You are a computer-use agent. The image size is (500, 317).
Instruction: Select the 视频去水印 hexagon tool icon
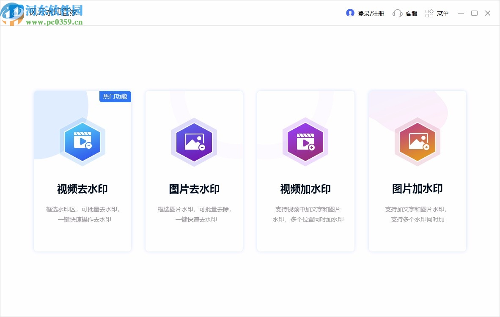[x=82, y=142]
